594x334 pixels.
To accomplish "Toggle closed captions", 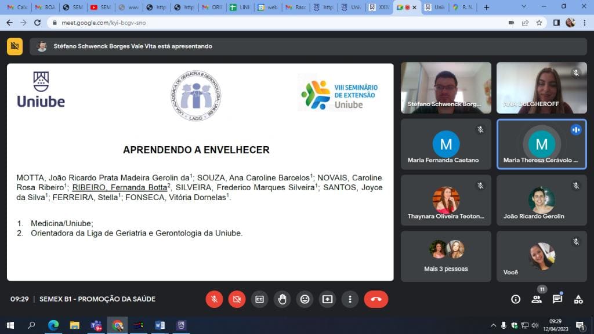I will point(259,299).
